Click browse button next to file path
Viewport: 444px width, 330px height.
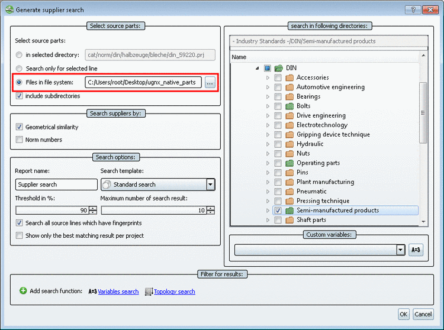tap(210, 83)
